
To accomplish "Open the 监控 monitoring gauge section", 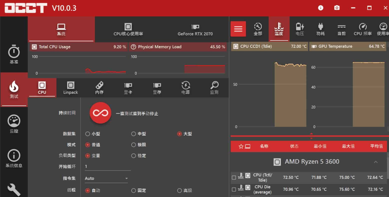I will [x=14, y=124].
